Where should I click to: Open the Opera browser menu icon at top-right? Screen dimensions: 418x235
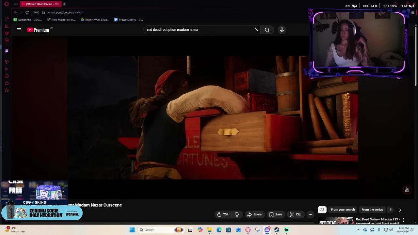(x=413, y=12)
